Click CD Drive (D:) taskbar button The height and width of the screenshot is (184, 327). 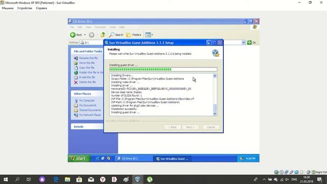tap(133, 159)
